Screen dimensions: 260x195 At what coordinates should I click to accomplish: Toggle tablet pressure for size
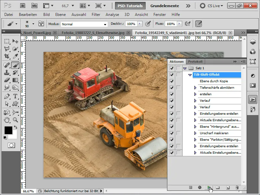tap(199, 24)
